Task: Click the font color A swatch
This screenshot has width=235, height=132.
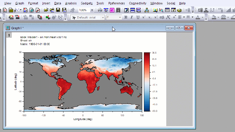Action: coord(198,17)
